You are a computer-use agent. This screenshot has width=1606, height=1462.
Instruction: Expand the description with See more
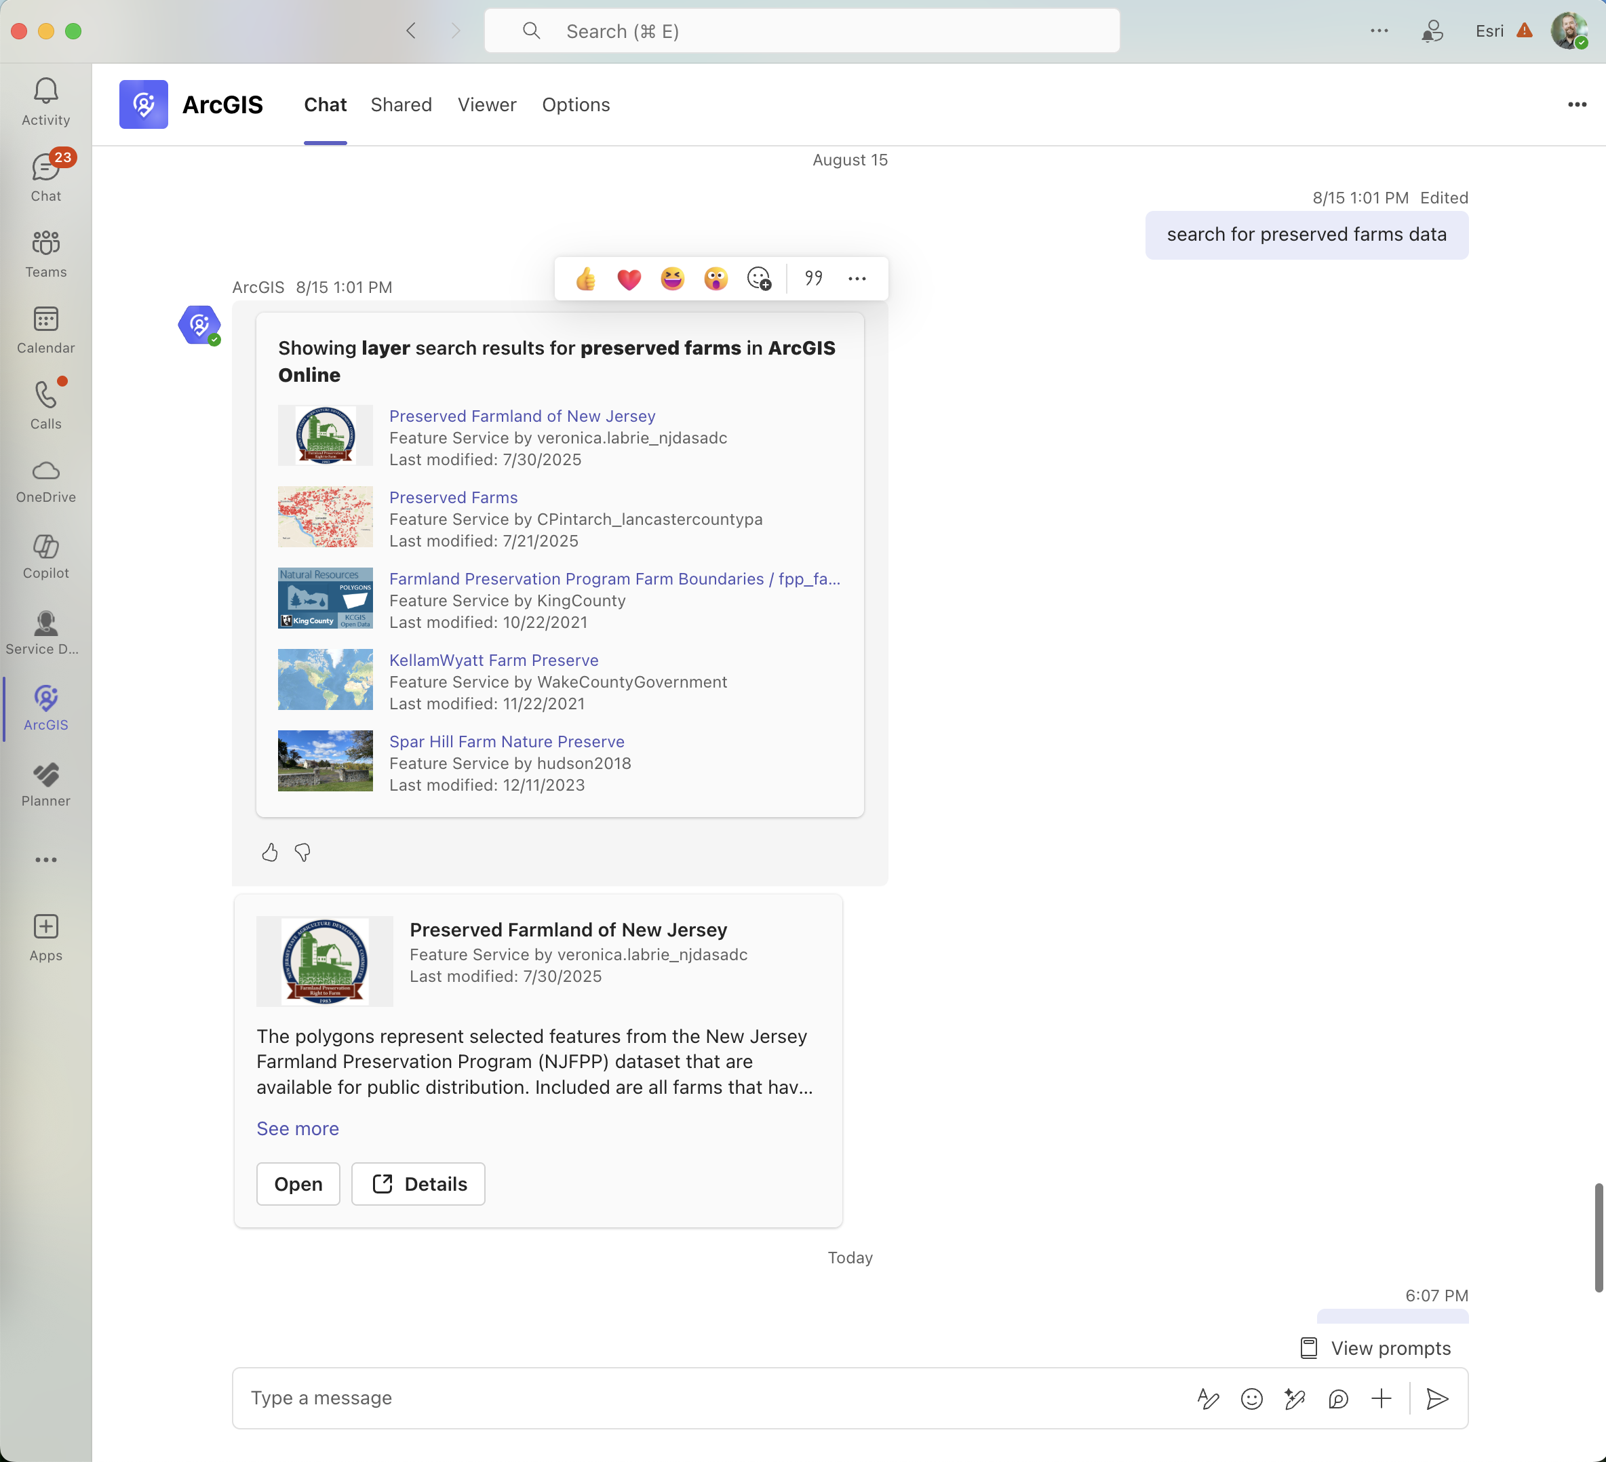(x=297, y=1128)
